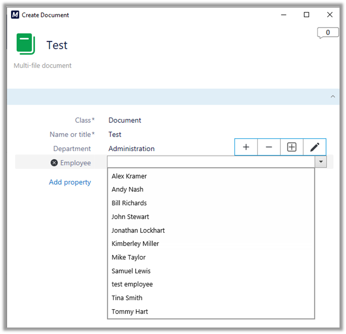Click the green multi-file document icon

[26, 44]
